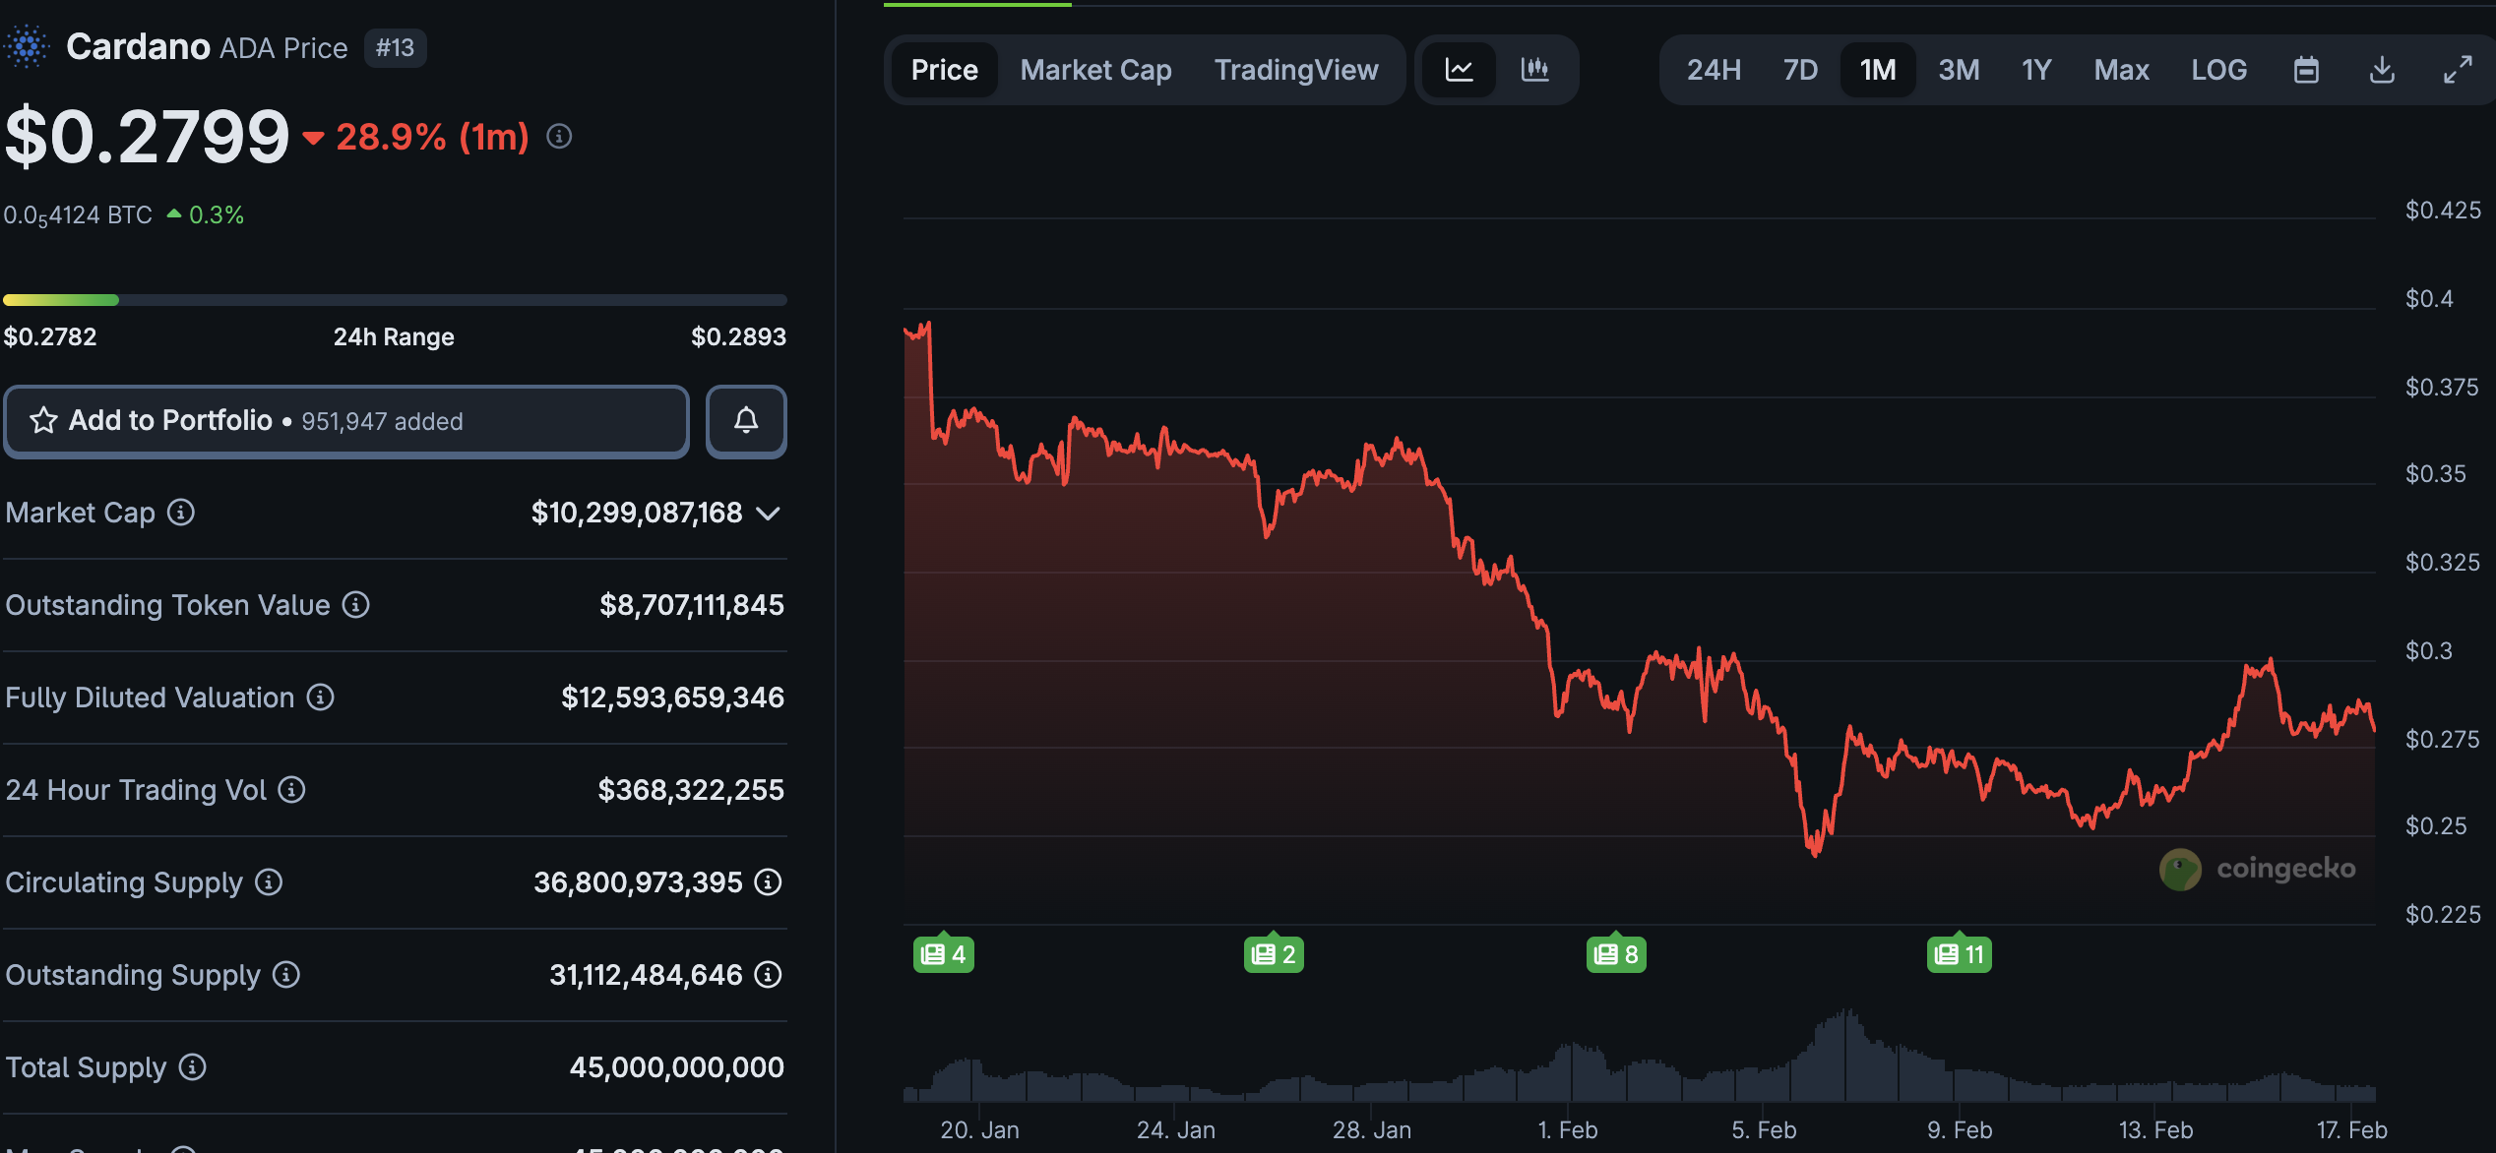Click the $0.2893 range high value
Image resolution: width=2496 pixels, height=1153 pixels.
(738, 336)
